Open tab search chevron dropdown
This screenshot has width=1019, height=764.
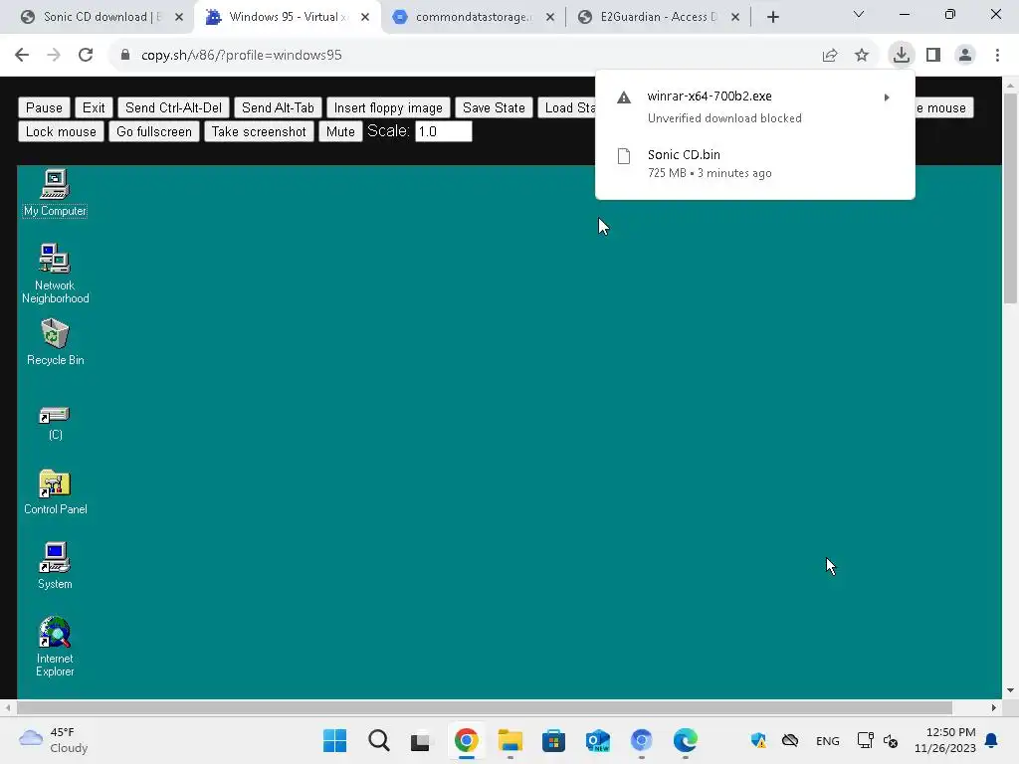859,14
